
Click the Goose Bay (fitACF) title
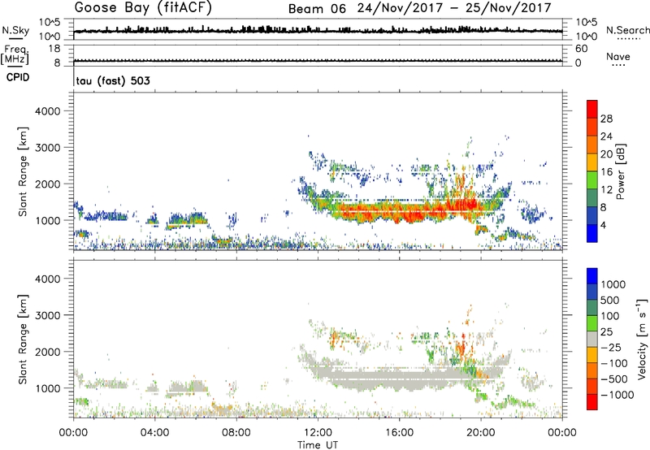[x=143, y=7]
